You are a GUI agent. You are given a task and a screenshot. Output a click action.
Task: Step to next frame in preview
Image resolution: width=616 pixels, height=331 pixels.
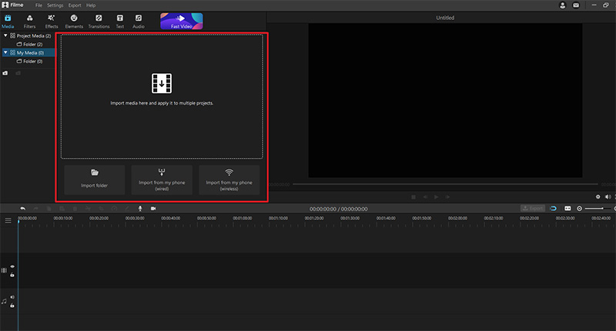[447, 197]
